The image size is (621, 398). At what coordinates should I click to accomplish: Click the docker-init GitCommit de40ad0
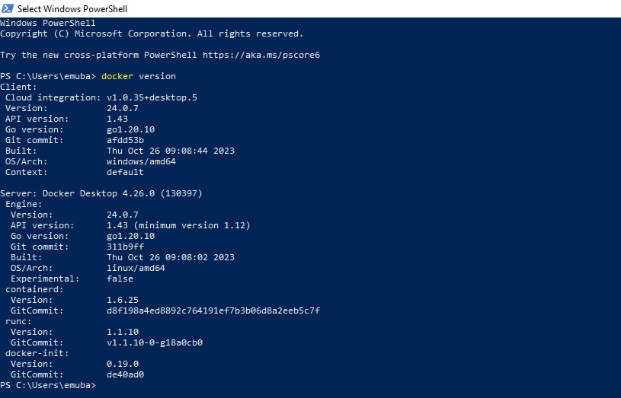(x=125, y=374)
